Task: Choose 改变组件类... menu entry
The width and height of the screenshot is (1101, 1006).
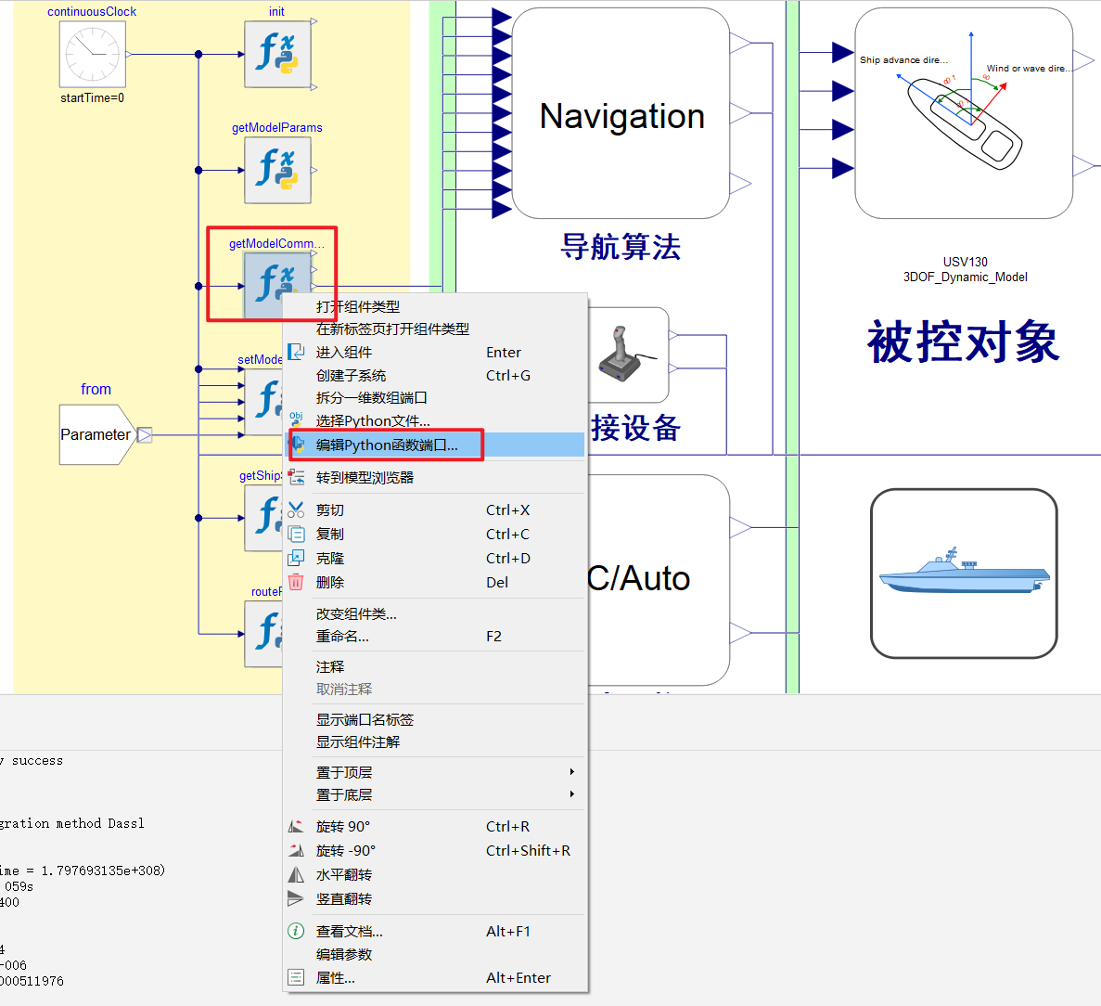Action: [x=434, y=614]
